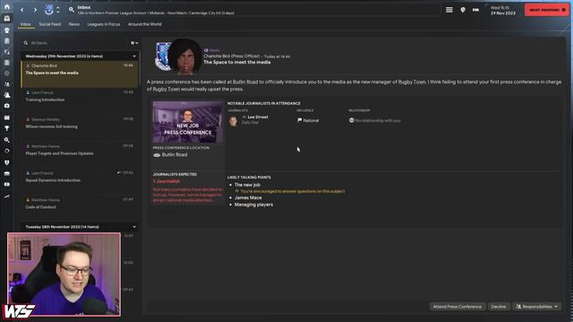Viewport: 573px width, 322px height.
Task: Click the Butlin Road press conference location
Action: tap(175, 155)
